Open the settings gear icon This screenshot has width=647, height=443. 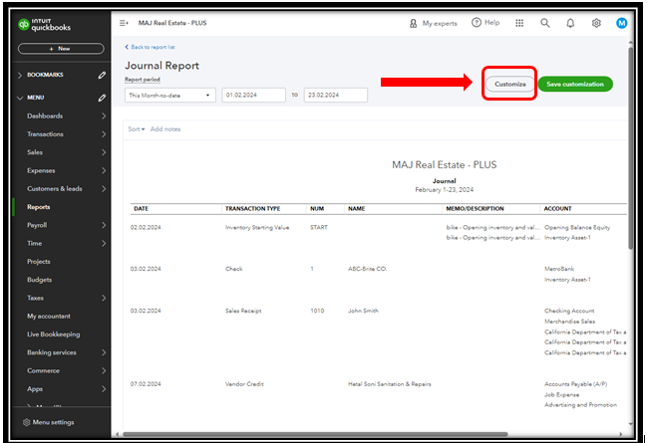pos(596,23)
